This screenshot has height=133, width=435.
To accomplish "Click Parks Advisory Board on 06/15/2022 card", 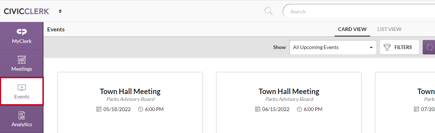I will (289, 99).
